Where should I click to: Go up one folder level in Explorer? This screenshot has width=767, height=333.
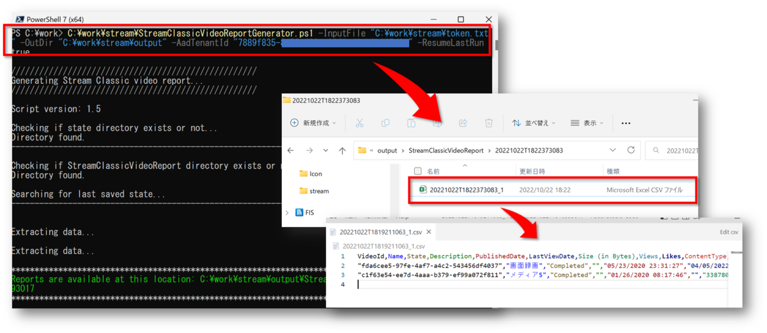342,150
